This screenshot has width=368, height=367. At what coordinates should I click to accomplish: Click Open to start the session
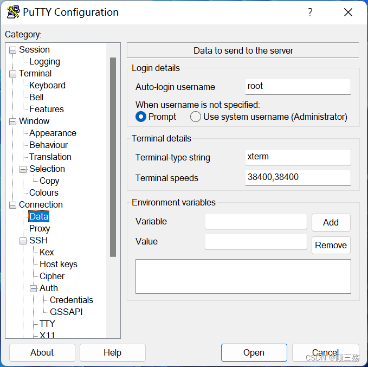pyautogui.click(x=254, y=353)
